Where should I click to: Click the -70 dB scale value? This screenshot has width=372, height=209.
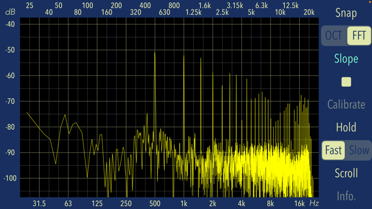[10, 101]
